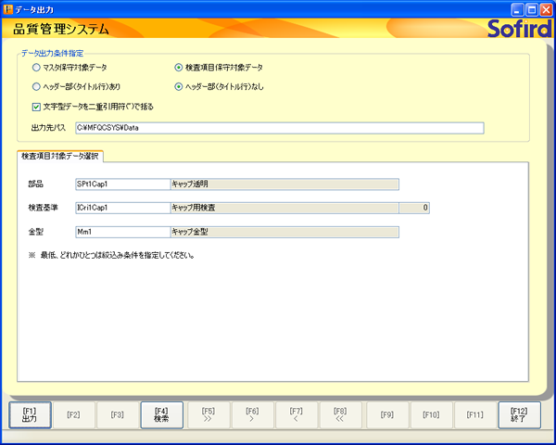
Task: Click the 金型 code field Mm1
Action: [122, 232]
